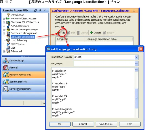Close the Add Language Localization Entry dialog
The width and height of the screenshot is (145, 130).
point(141,49)
